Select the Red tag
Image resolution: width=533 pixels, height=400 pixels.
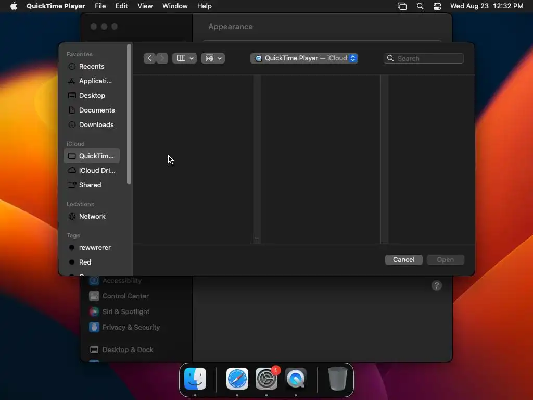click(92, 262)
